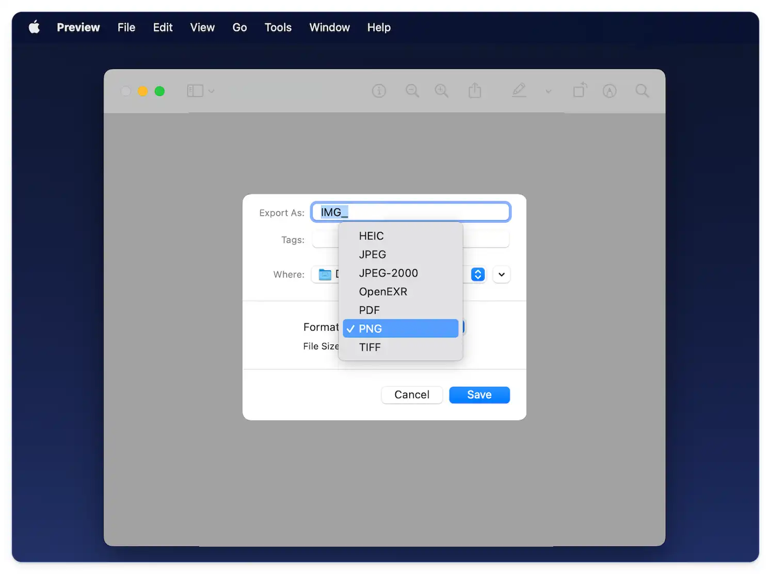Choose JPEG from the format list
Screen dimensions: 771x574
click(x=372, y=255)
